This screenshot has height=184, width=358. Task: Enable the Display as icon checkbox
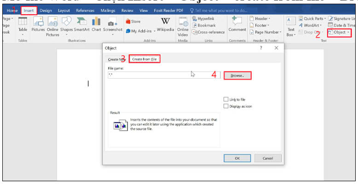pos(226,106)
